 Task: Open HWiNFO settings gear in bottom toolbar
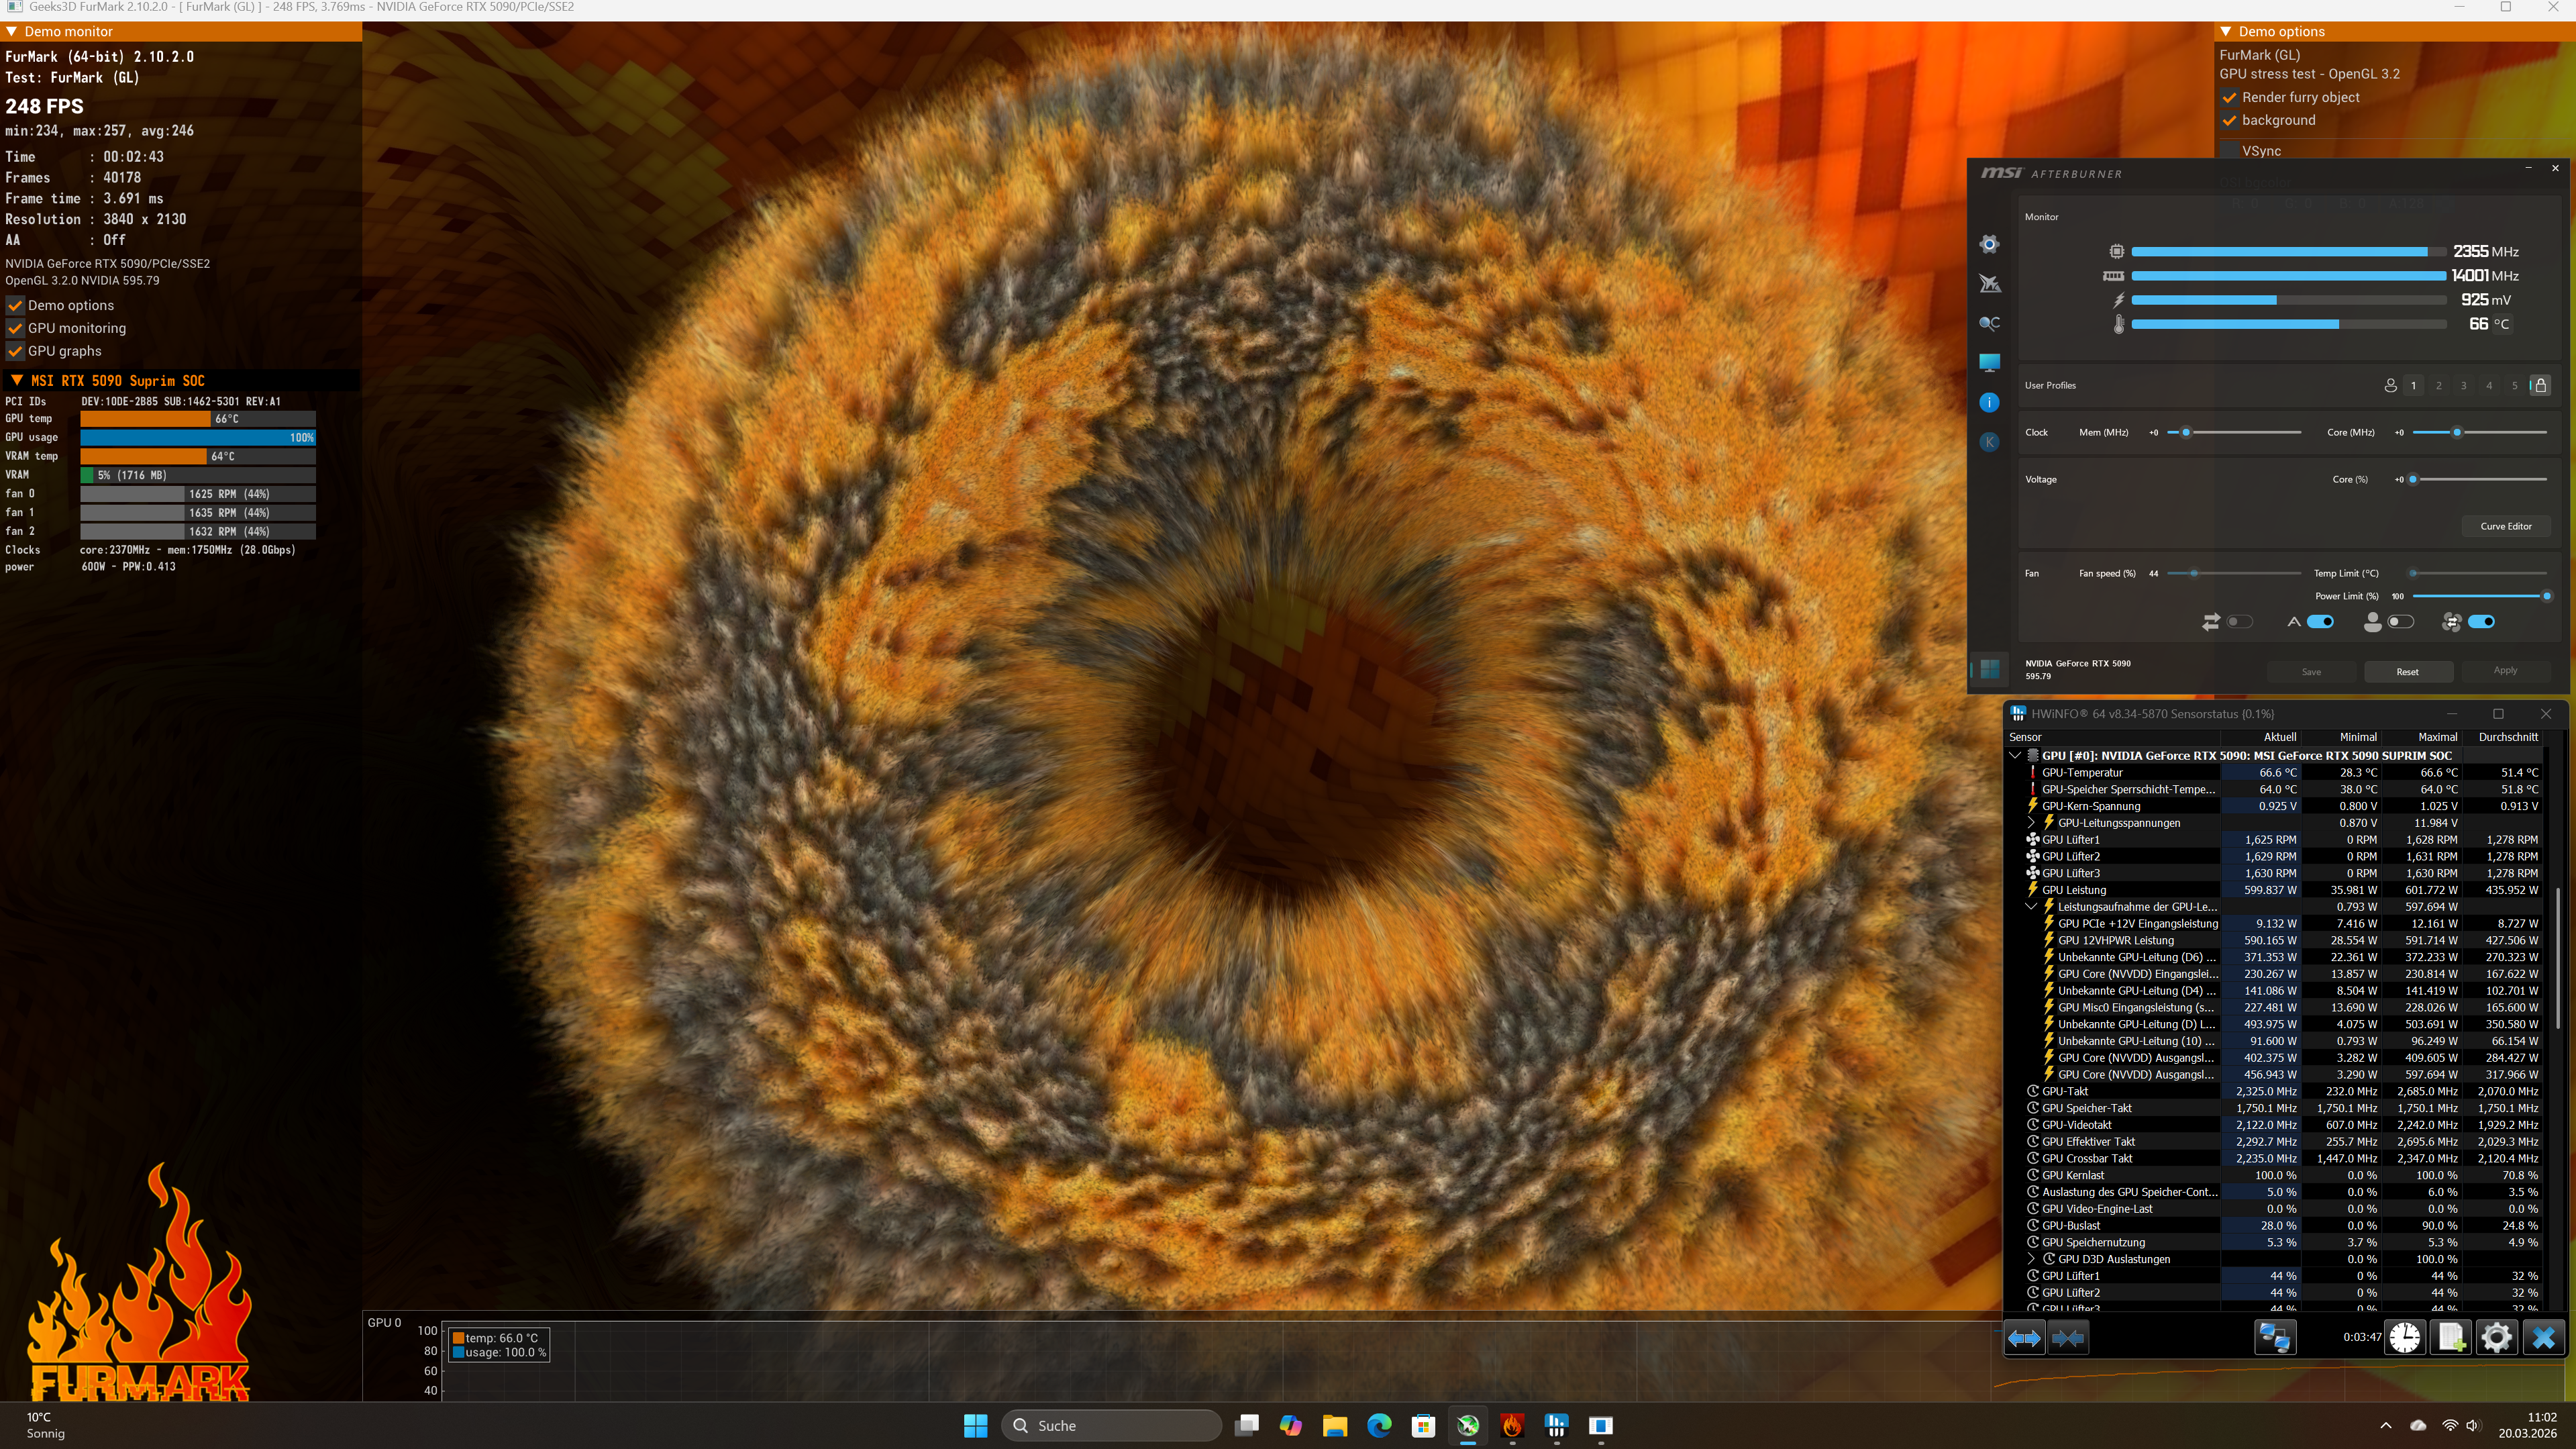click(2497, 1337)
